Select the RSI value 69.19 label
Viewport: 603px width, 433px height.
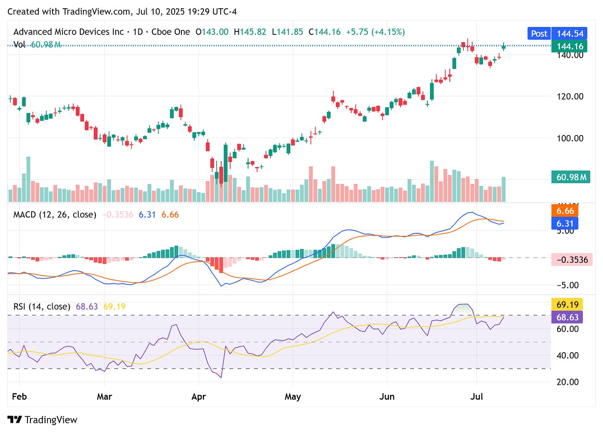tap(567, 305)
